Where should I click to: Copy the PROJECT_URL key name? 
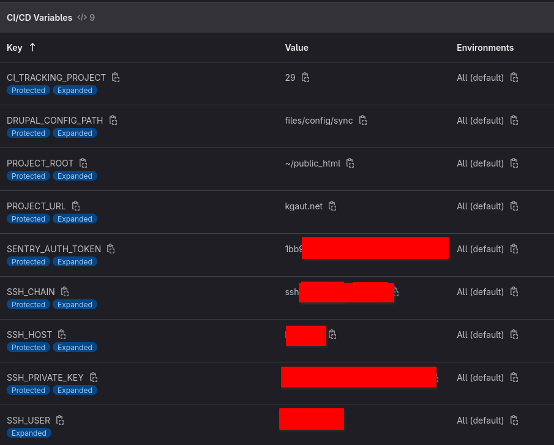(x=76, y=206)
